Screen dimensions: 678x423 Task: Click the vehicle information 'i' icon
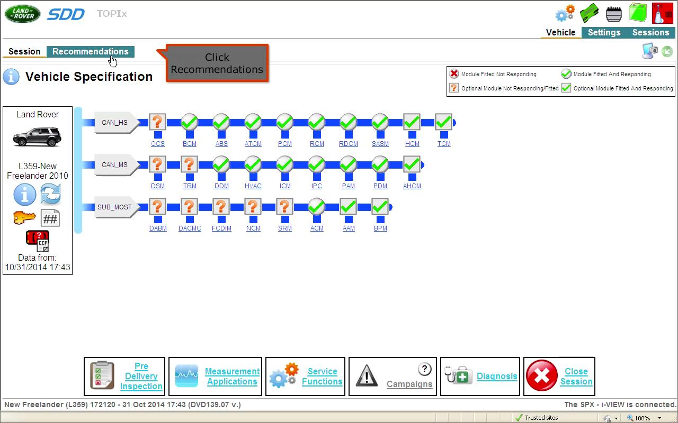(x=24, y=195)
